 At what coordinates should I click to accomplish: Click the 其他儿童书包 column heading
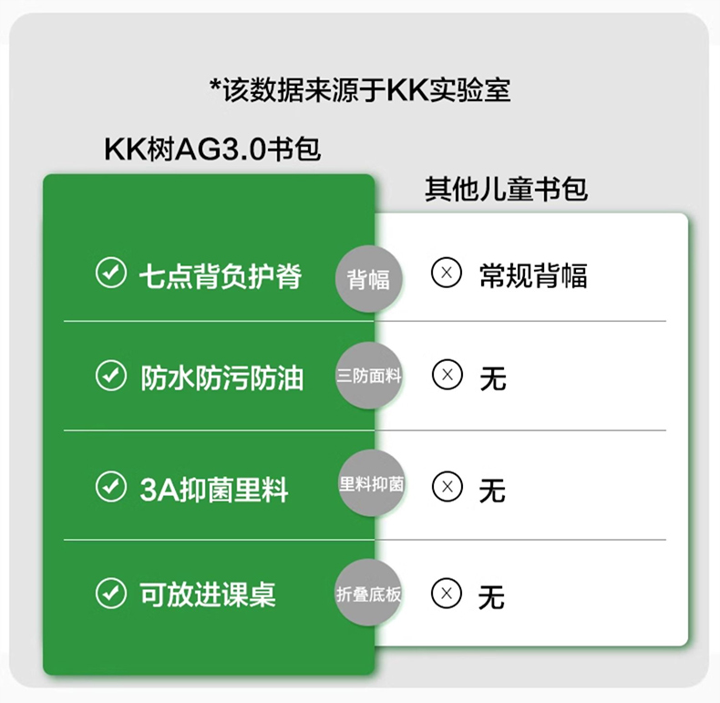506,189
